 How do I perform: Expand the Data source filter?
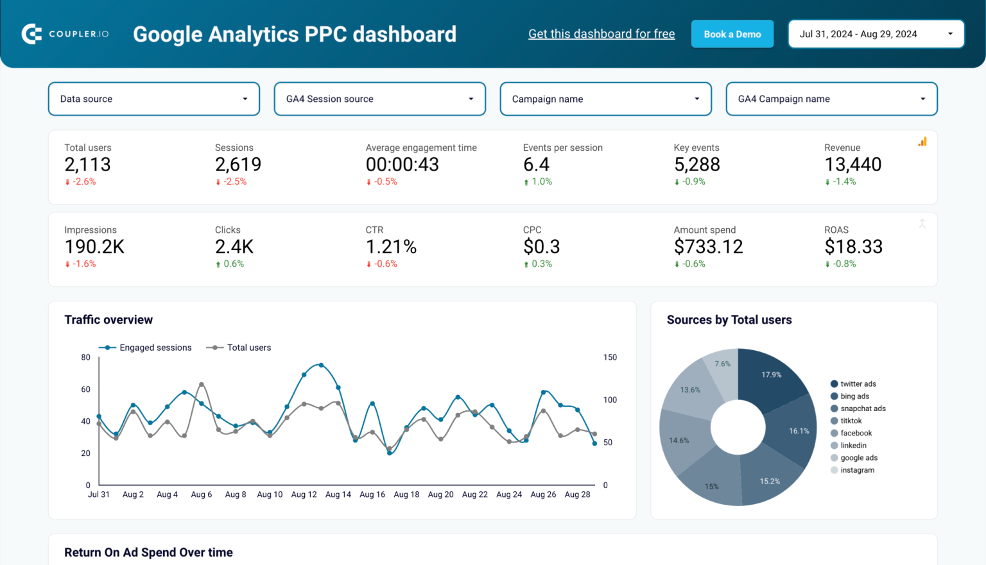(153, 99)
